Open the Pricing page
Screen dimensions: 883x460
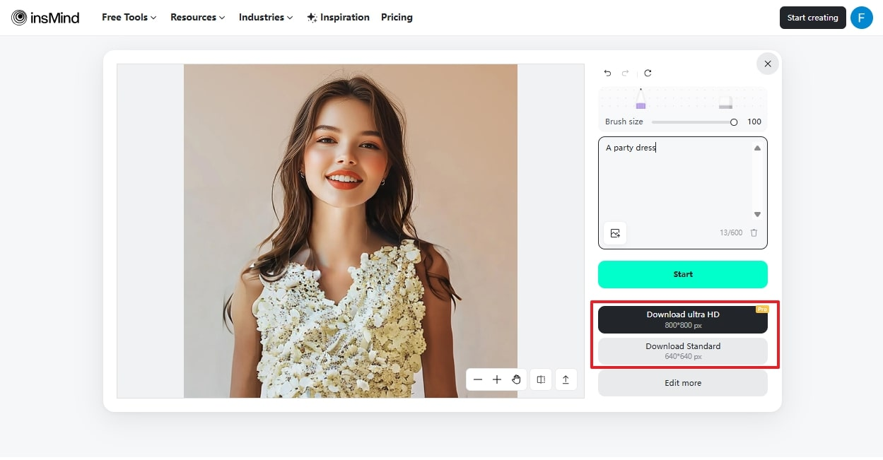[x=397, y=18]
